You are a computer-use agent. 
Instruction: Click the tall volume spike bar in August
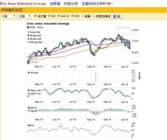point(96,77)
